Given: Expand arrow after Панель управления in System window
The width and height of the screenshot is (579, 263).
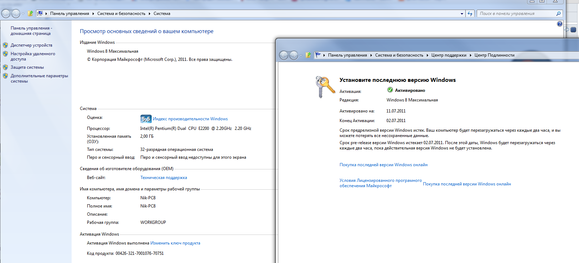Looking at the screenshot, I should 93,14.
